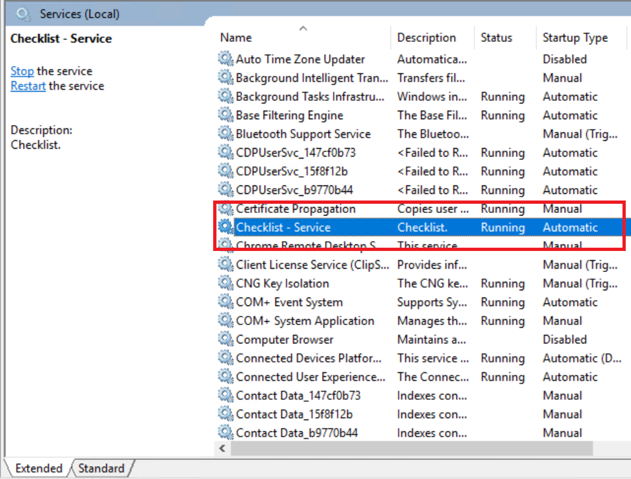The height and width of the screenshot is (479, 631).
Task: Click the gear icon of Connected User Experiences
Action: (x=226, y=376)
